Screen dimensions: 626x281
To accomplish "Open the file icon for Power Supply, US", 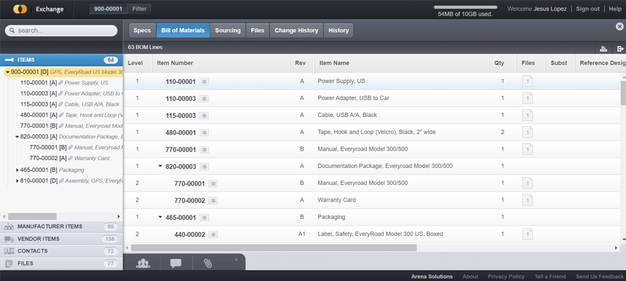I will [x=527, y=81].
